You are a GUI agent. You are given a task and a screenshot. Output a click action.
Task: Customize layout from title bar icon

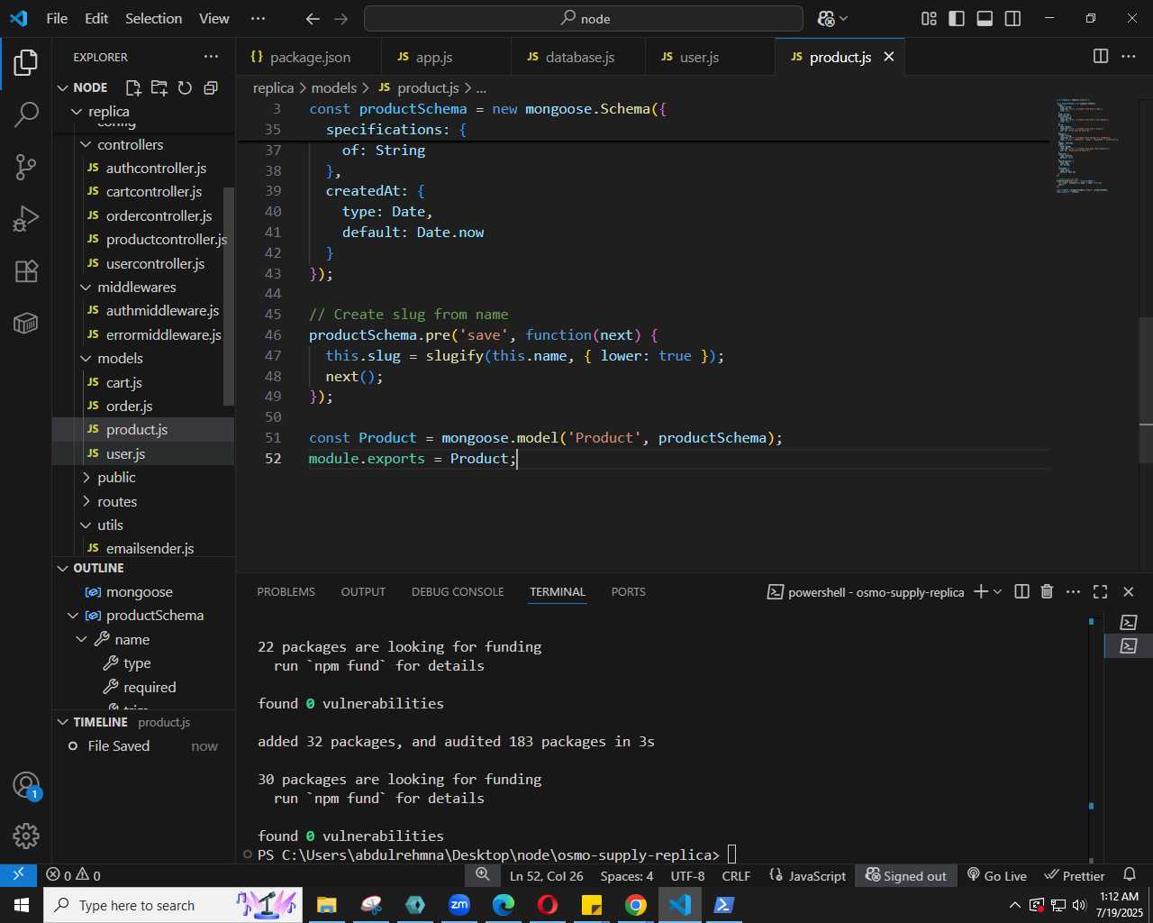(x=929, y=18)
